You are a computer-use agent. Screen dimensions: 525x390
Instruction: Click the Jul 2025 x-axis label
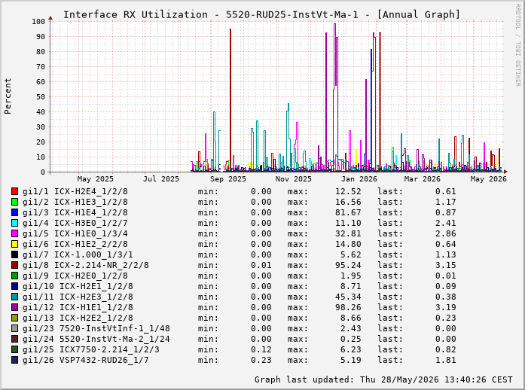(161, 179)
